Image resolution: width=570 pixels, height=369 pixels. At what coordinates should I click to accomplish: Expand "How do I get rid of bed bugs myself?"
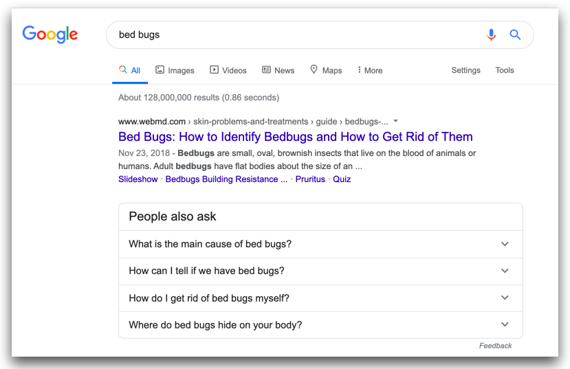[x=320, y=298]
